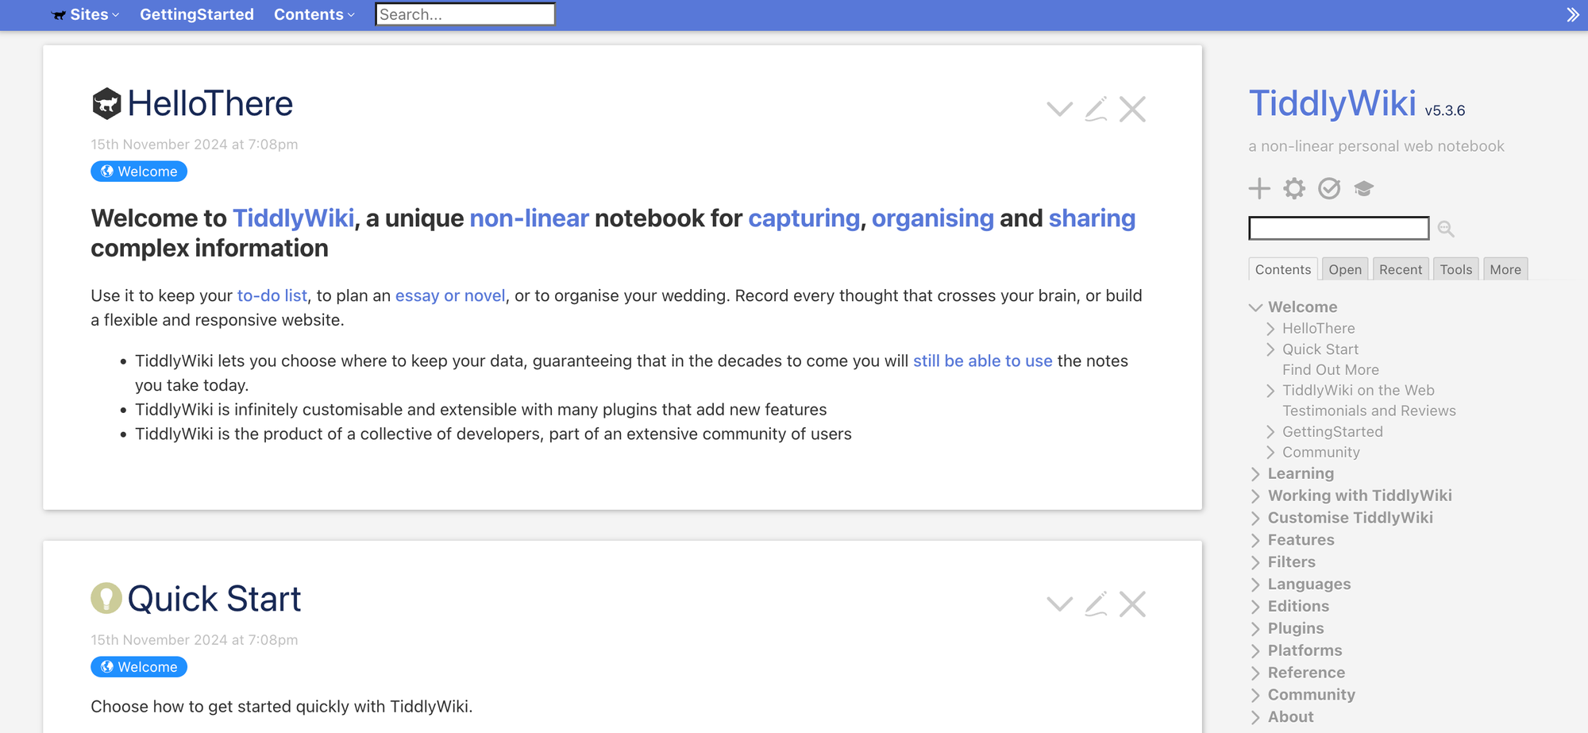The height and width of the screenshot is (733, 1588).
Task: Expand the Plugins section
Action: [x=1255, y=629]
